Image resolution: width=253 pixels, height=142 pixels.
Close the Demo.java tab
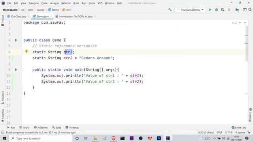[x=51, y=17]
